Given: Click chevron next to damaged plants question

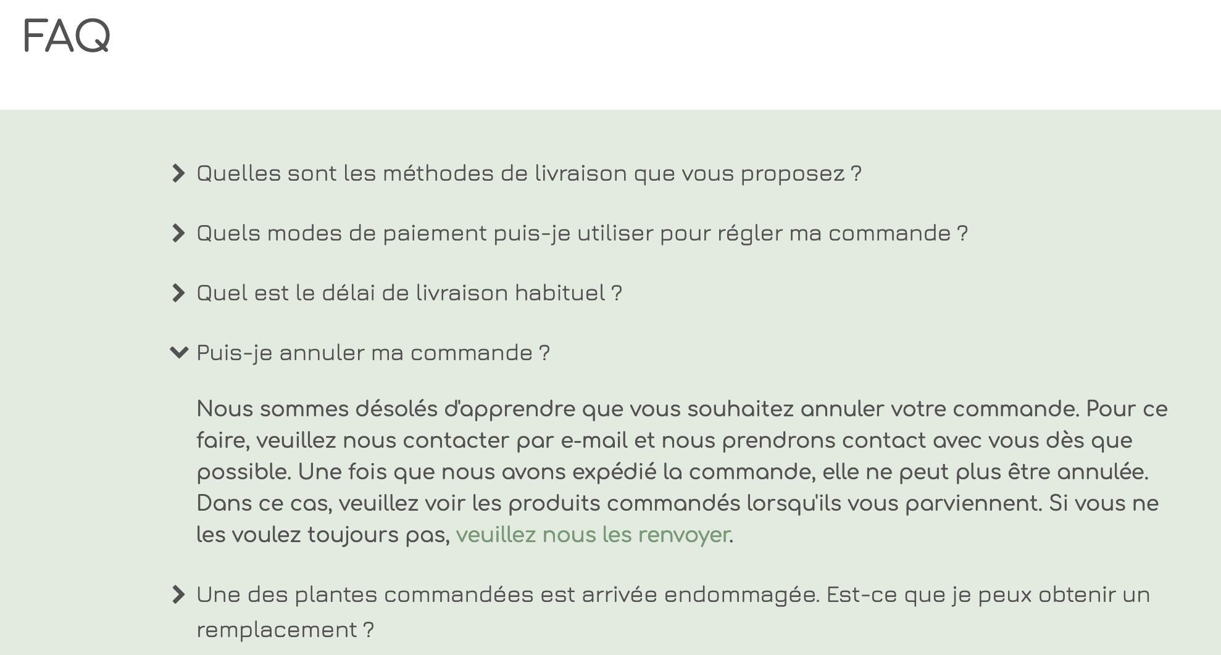Looking at the screenshot, I should point(178,595).
